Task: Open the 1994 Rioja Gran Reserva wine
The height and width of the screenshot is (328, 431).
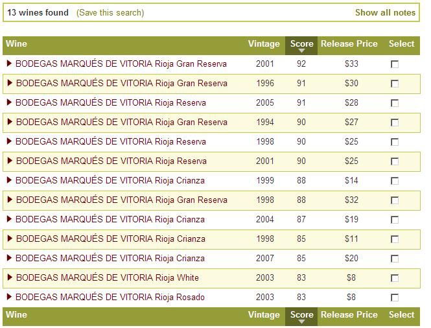Action: (x=121, y=122)
